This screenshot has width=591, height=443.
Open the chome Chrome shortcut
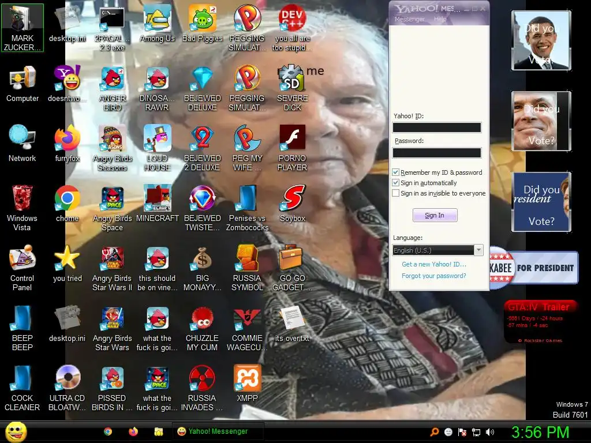pos(67,204)
